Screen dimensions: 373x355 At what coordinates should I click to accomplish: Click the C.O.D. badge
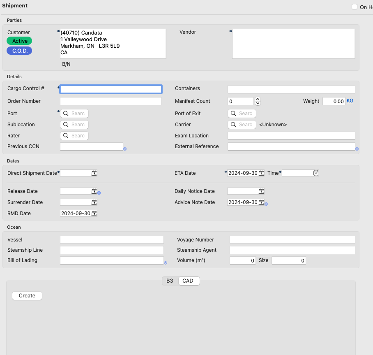coord(19,51)
